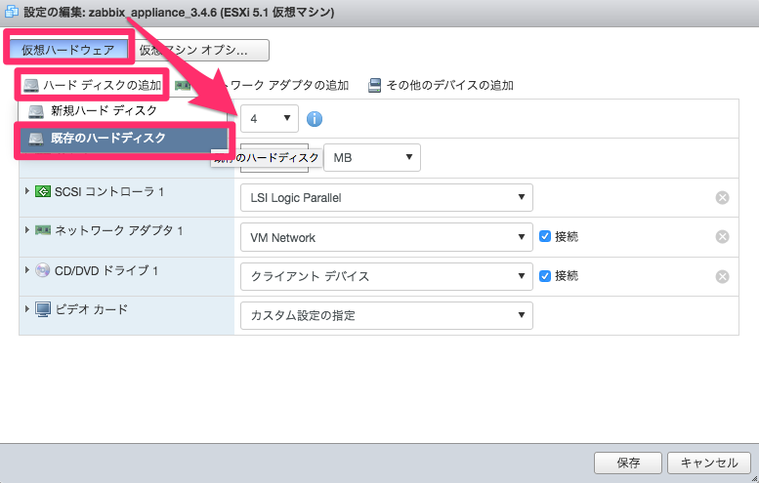
Task: Click the その他のデバイスの追加 device icon
Action: (x=374, y=85)
